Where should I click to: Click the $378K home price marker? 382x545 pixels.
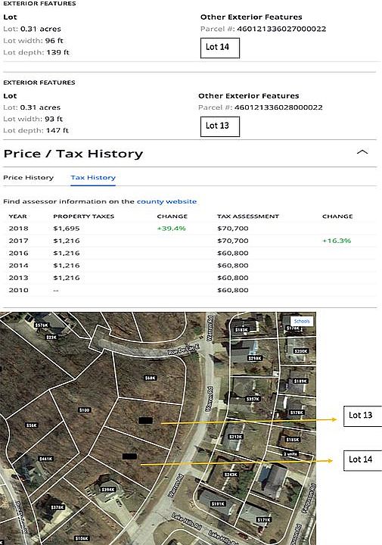(57, 507)
